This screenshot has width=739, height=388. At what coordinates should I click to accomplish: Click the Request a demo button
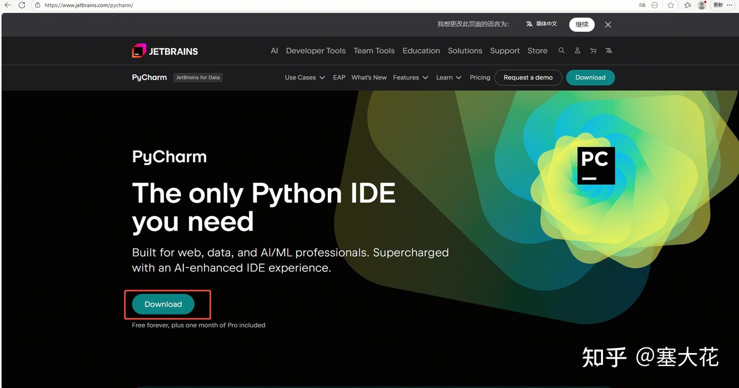(x=528, y=77)
